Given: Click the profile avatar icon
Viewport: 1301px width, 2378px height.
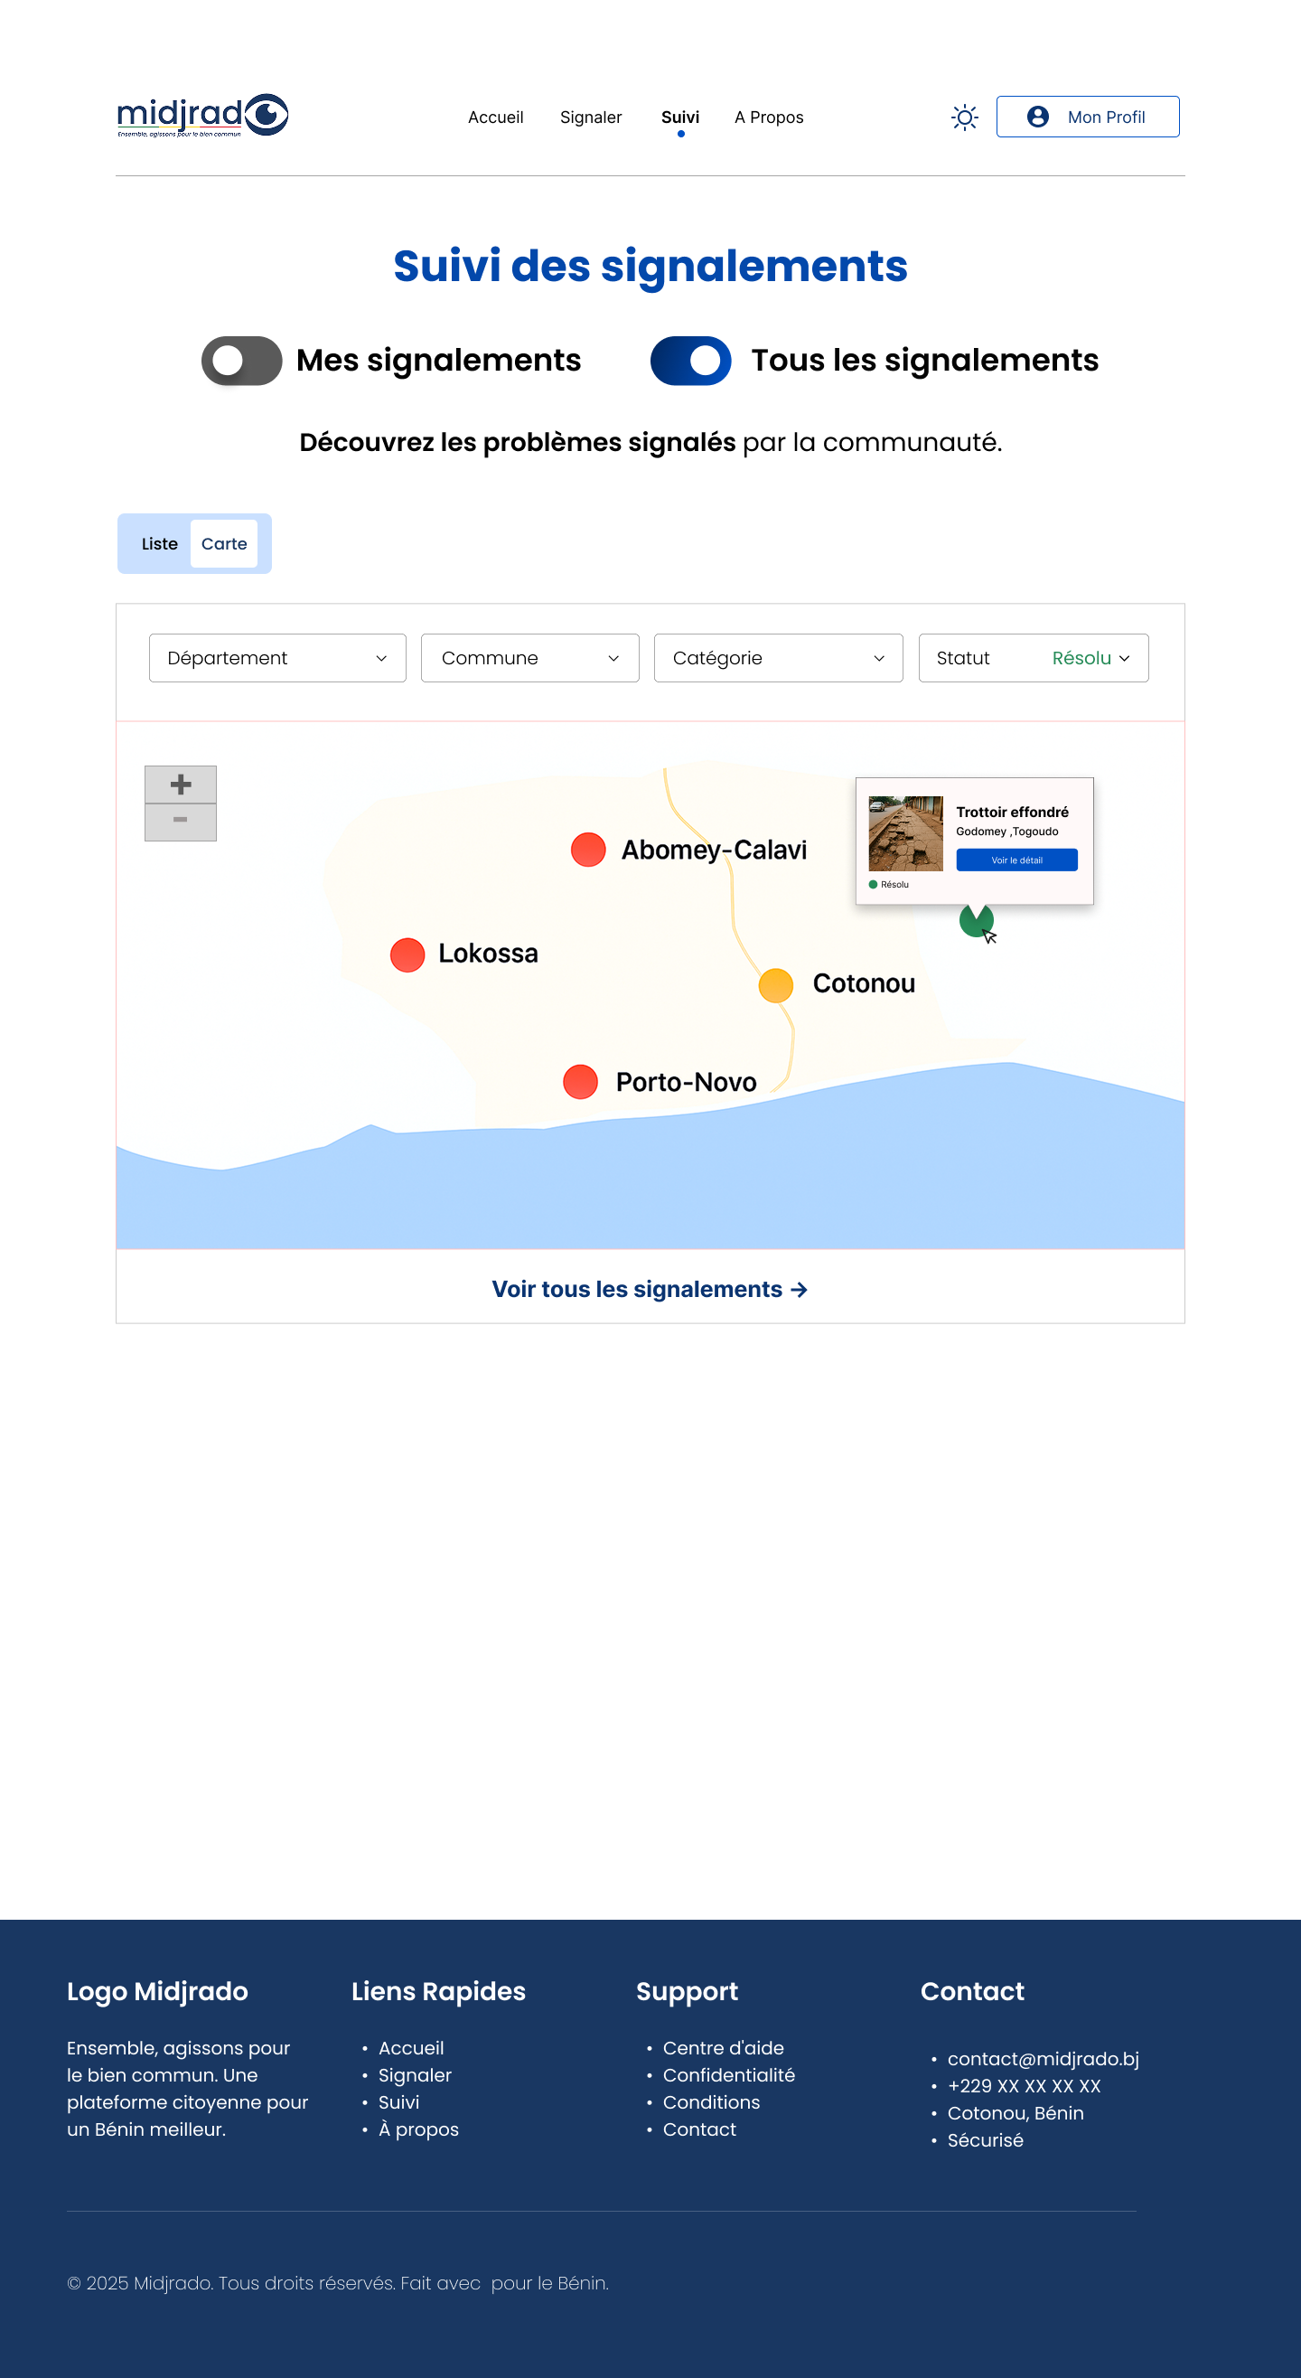Looking at the screenshot, I should coord(1037,117).
